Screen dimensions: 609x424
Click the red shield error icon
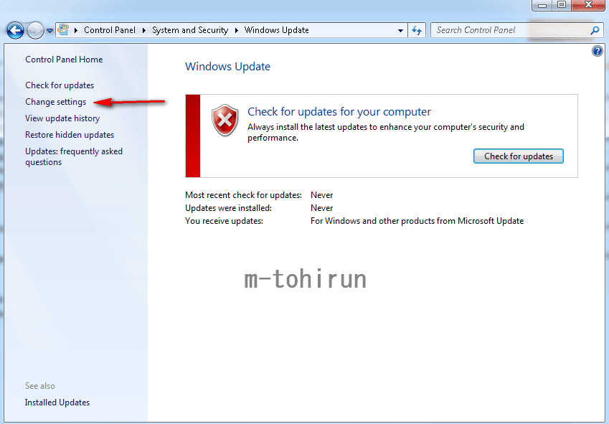pos(225,120)
